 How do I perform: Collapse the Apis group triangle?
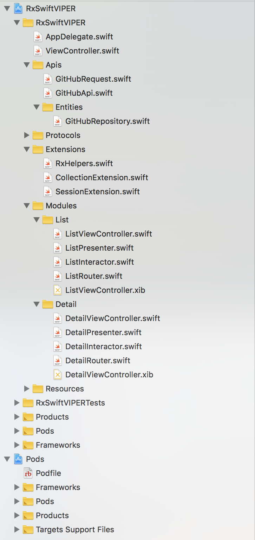(x=26, y=65)
